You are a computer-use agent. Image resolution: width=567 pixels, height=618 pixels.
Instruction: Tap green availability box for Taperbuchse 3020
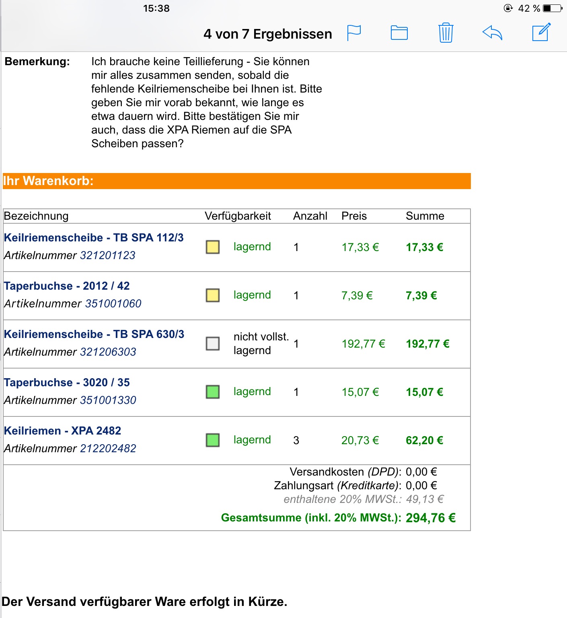click(213, 392)
